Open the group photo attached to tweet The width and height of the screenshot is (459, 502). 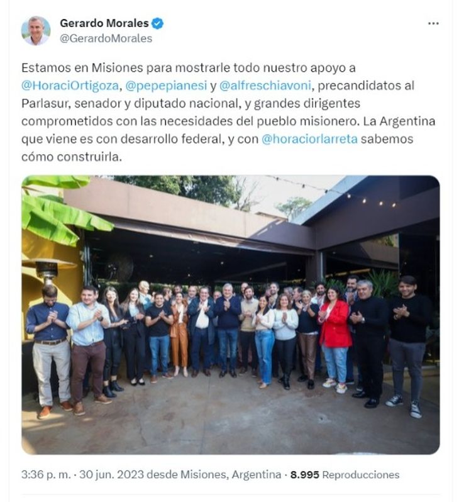click(231, 315)
